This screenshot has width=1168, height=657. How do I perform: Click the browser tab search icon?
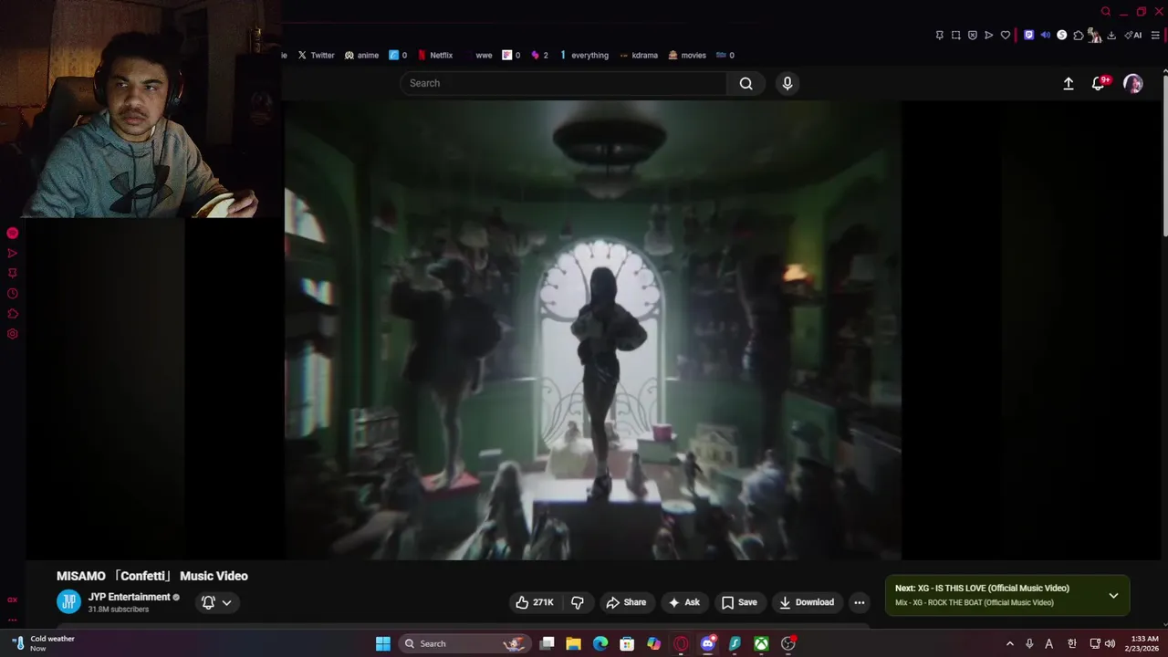1106,12
